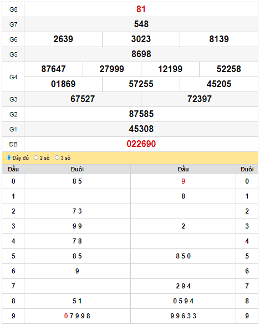Click the right-table "Đầu" column header
Screen dimensions: 260x325
tap(183, 169)
